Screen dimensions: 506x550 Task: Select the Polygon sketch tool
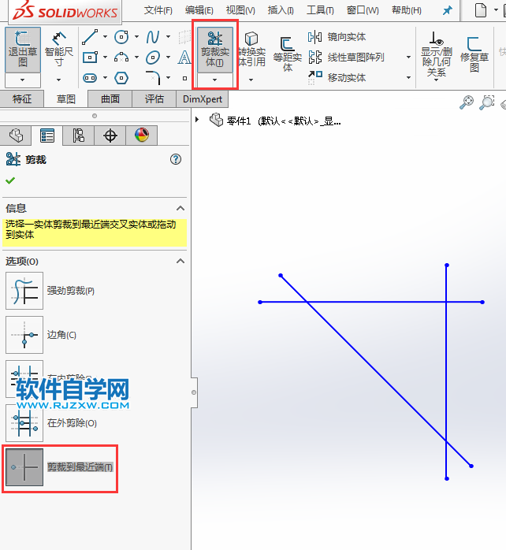point(121,78)
